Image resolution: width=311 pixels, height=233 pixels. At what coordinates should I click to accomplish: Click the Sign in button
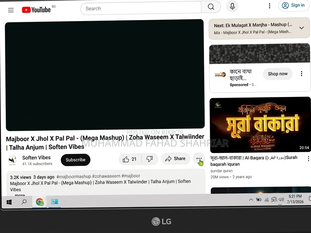294,5
